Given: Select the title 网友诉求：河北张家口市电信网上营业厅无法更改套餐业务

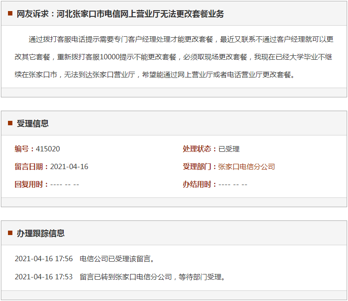Looking at the screenshot, I should coord(120,14).
